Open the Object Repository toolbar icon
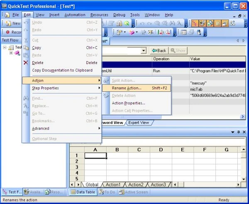 coord(119,23)
